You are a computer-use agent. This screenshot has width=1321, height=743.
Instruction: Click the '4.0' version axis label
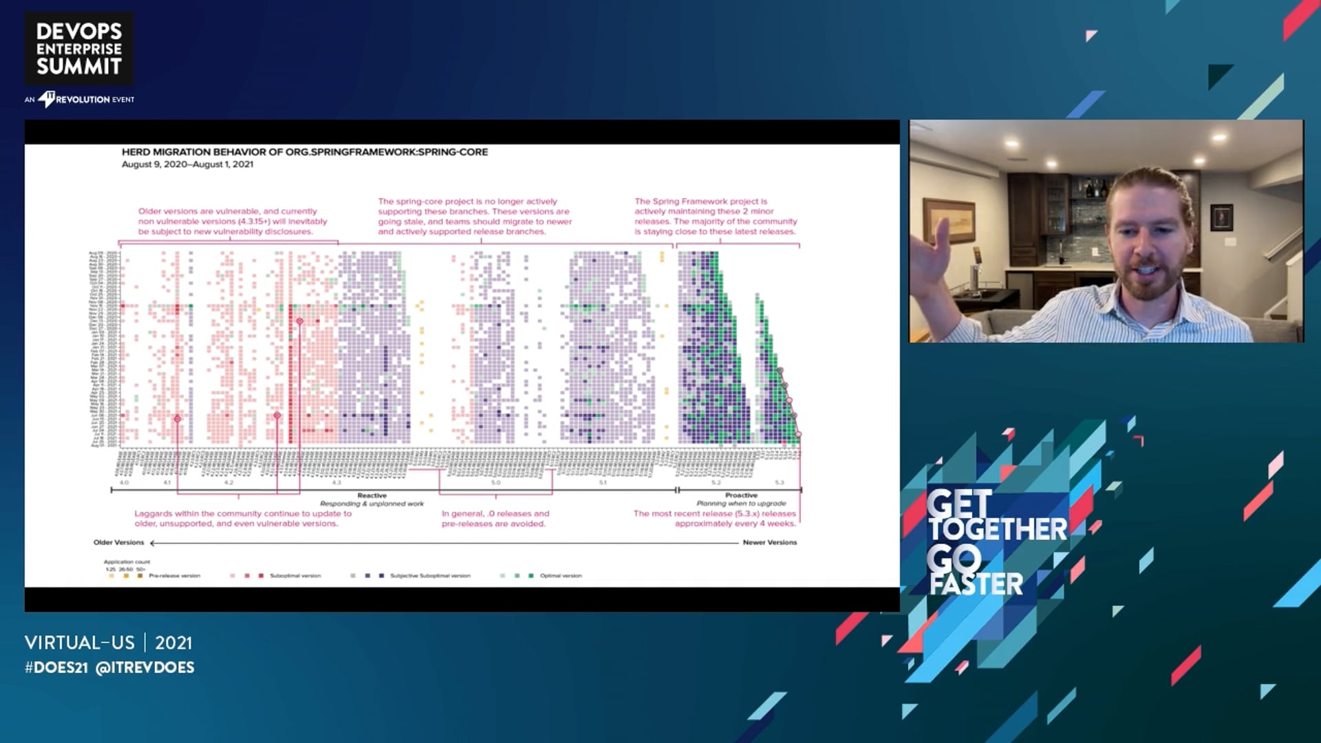pos(124,483)
